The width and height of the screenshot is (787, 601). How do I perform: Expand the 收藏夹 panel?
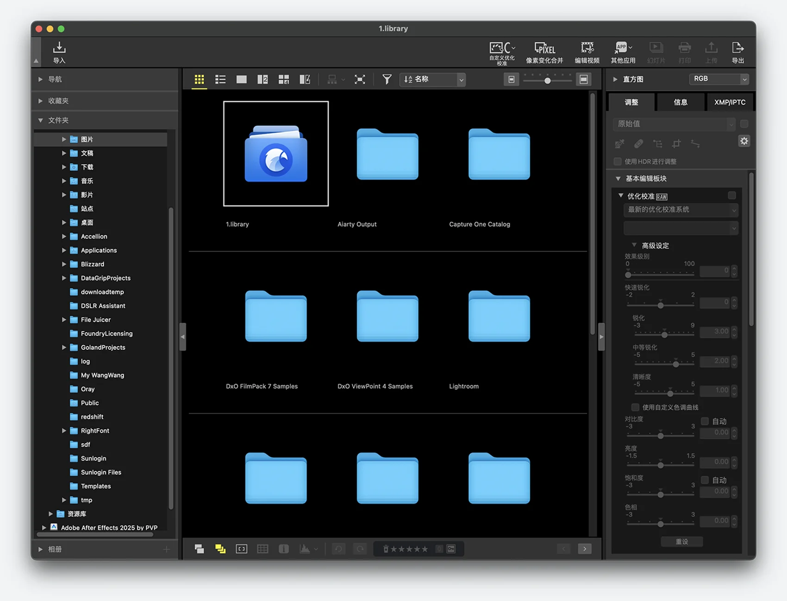tap(41, 101)
